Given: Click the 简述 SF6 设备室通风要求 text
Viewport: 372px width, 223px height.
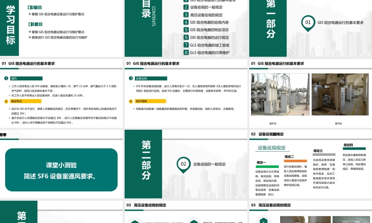Looking at the screenshot, I should [60, 176].
